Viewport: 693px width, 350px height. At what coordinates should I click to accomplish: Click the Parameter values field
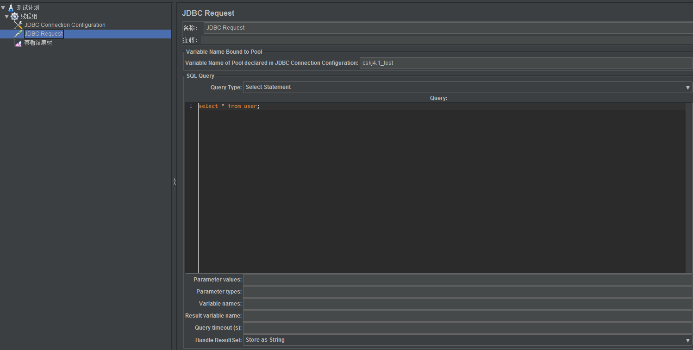click(468, 280)
